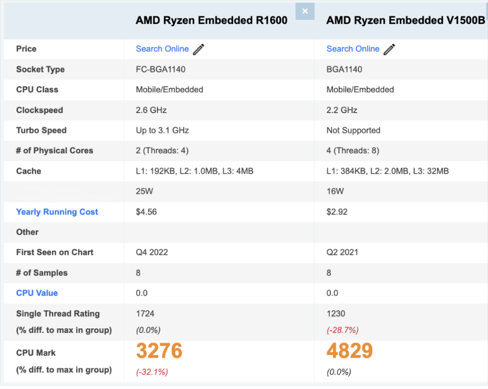The height and width of the screenshot is (389, 488).
Task: Select the AMD Ryzen Embedded R1600 heading
Action: tap(211, 20)
